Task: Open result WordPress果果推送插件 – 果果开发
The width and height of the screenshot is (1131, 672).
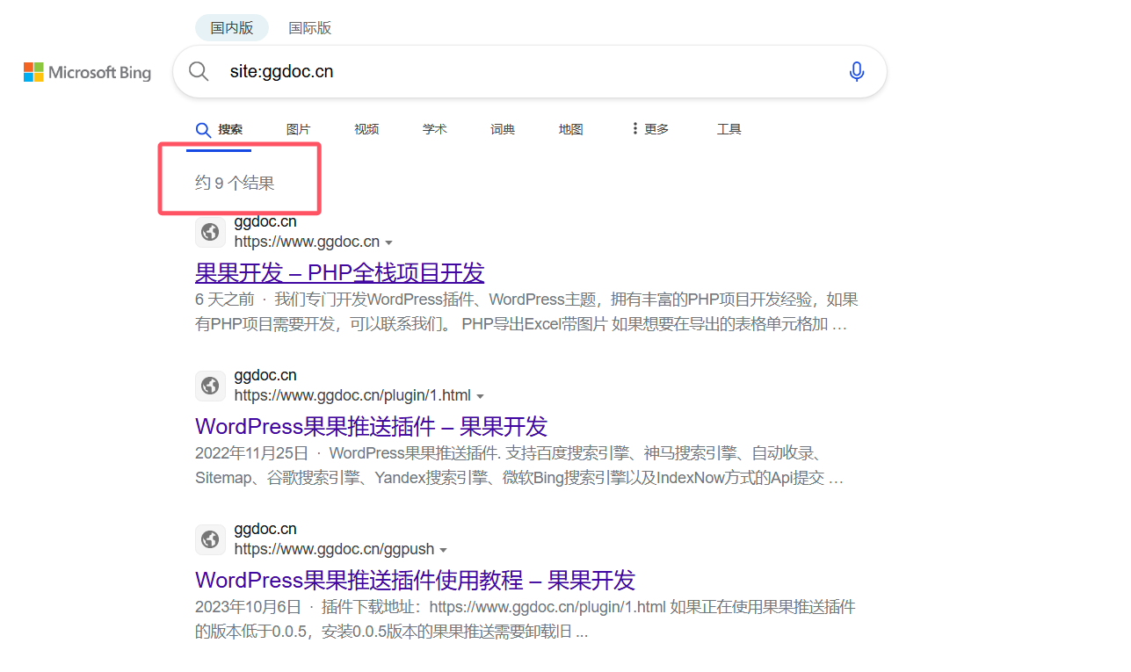Action: pyautogui.click(x=371, y=426)
